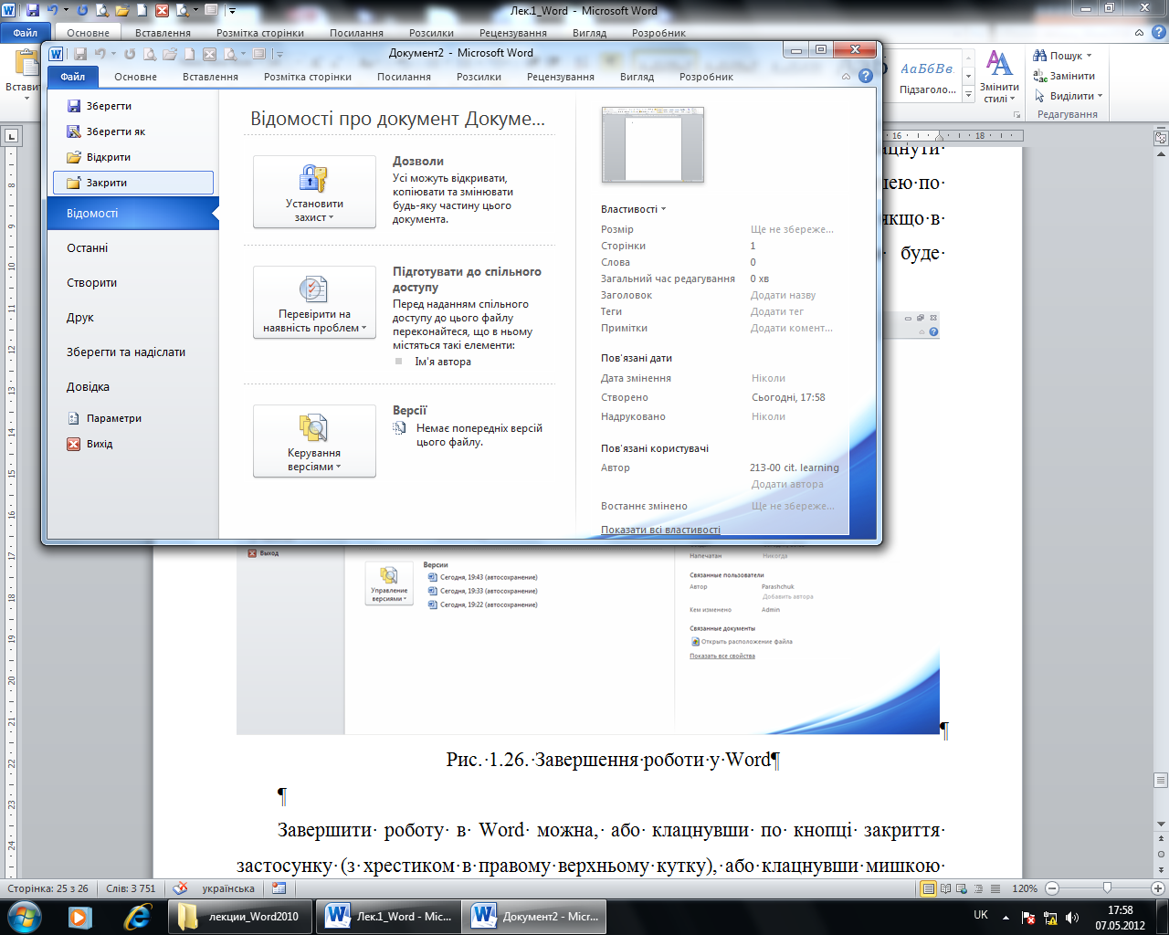Click Закрити in Backstage menu
1169x935 pixels.
coord(133,183)
